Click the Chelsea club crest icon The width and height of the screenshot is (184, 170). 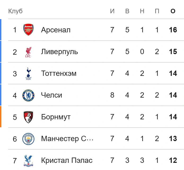[x=28, y=95]
